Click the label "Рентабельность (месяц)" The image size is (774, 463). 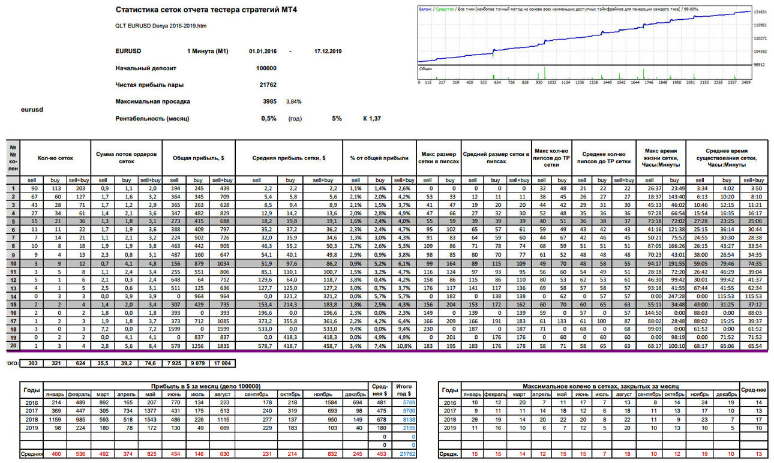pos(152,119)
